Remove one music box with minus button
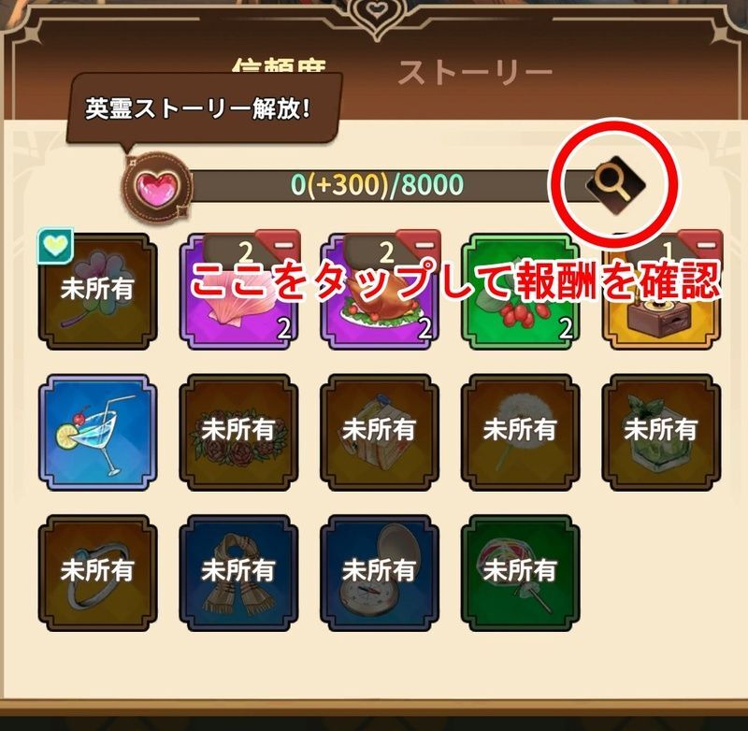This screenshot has height=731, width=748. (700, 245)
